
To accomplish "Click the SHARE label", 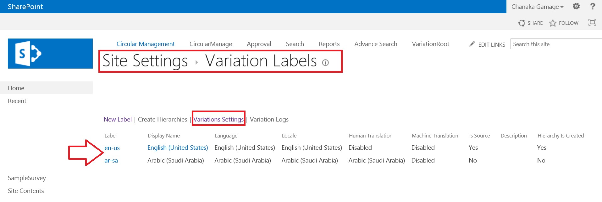I will (535, 23).
